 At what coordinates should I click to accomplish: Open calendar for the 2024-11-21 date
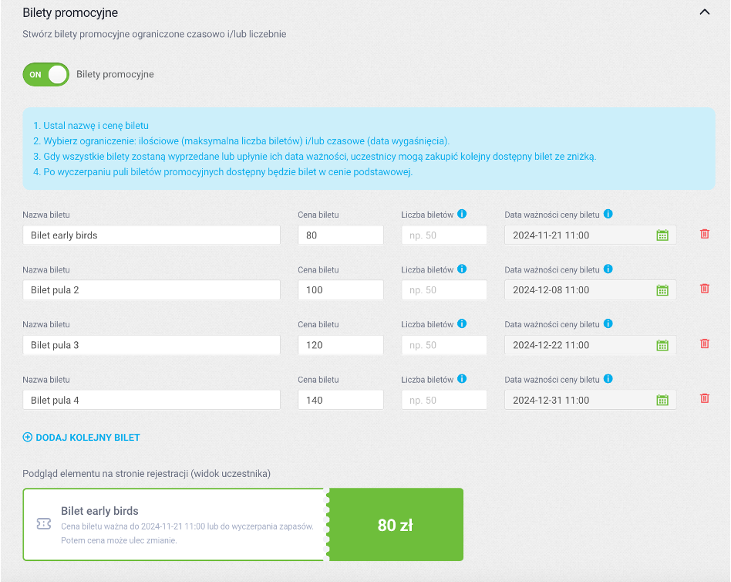pos(662,235)
